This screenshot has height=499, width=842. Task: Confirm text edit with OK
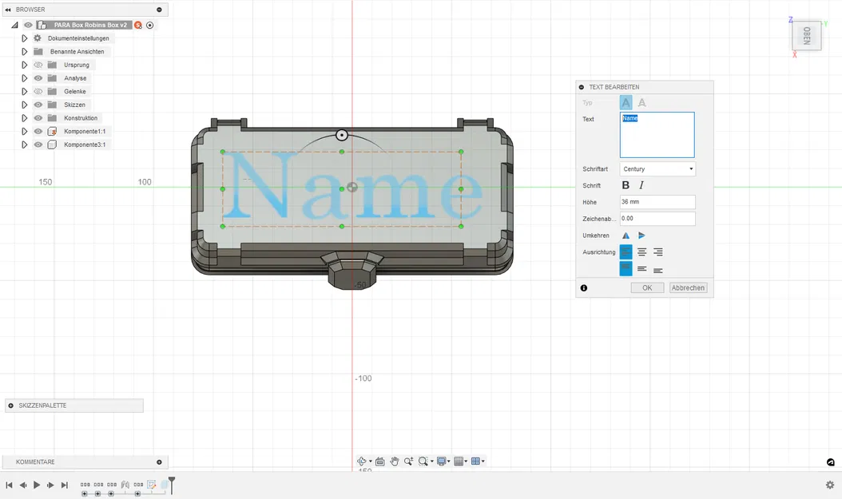[x=647, y=288]
